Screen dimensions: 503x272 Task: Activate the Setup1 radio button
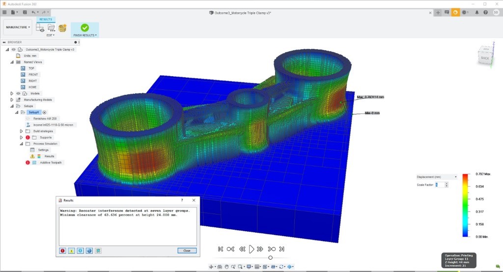pyautogui.click(x=44, y=112)
